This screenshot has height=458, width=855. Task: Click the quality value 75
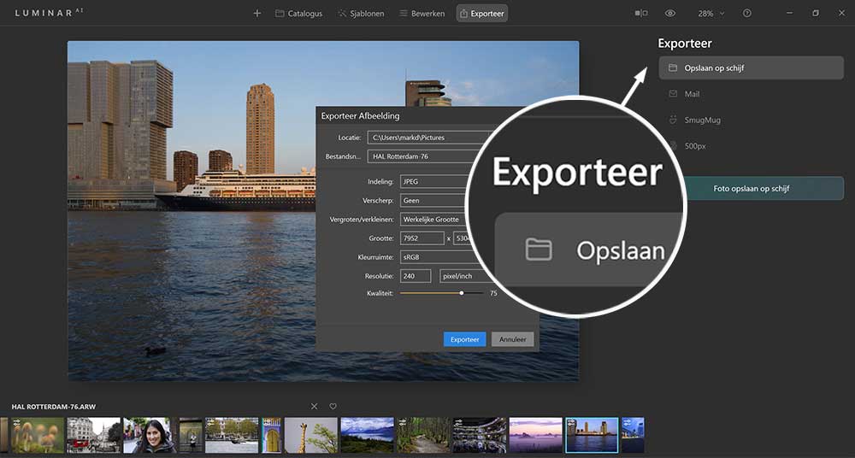(x=493, y=293)
